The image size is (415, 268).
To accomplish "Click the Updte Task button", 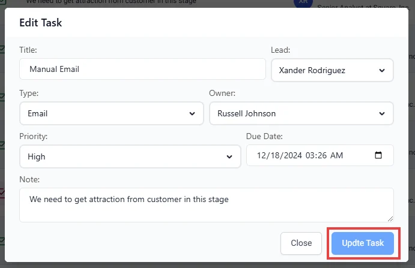I will tap(363, 243).
